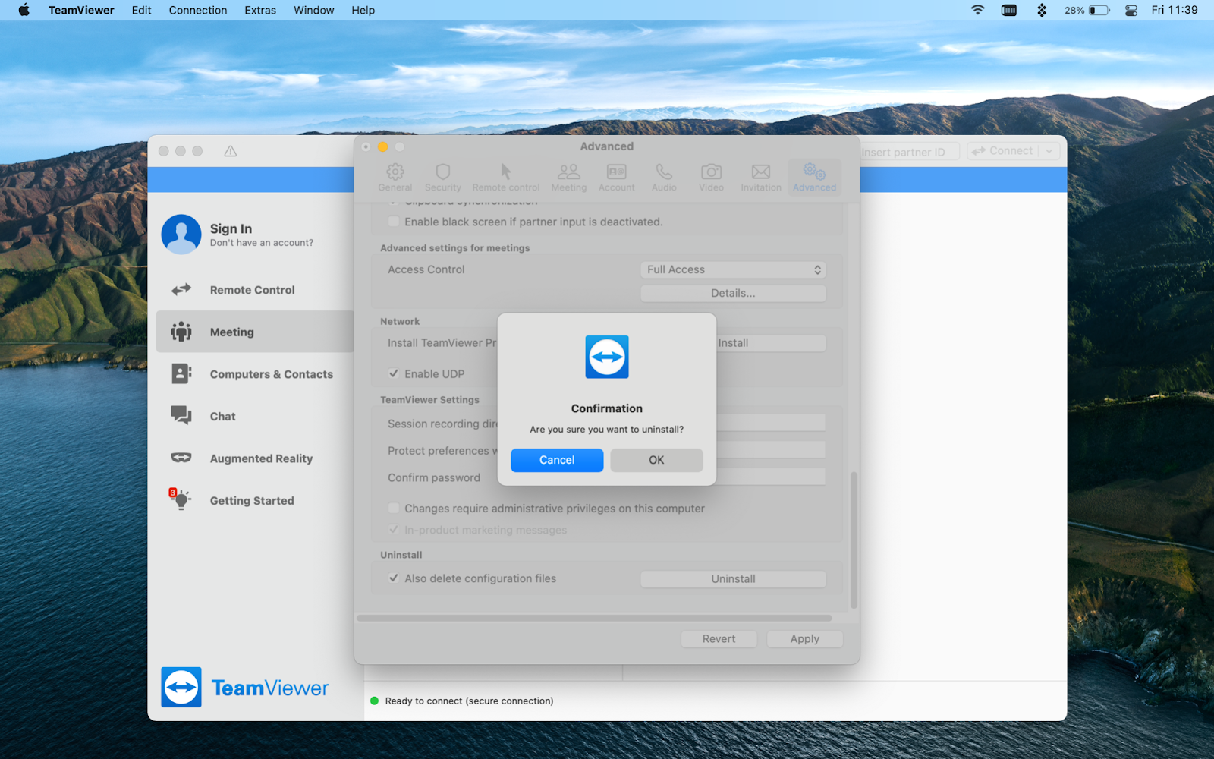The image size is (1214, 759).
Task: Select Meeting in the sidebar
Action: pyautogui.click(x=255, y=332)
